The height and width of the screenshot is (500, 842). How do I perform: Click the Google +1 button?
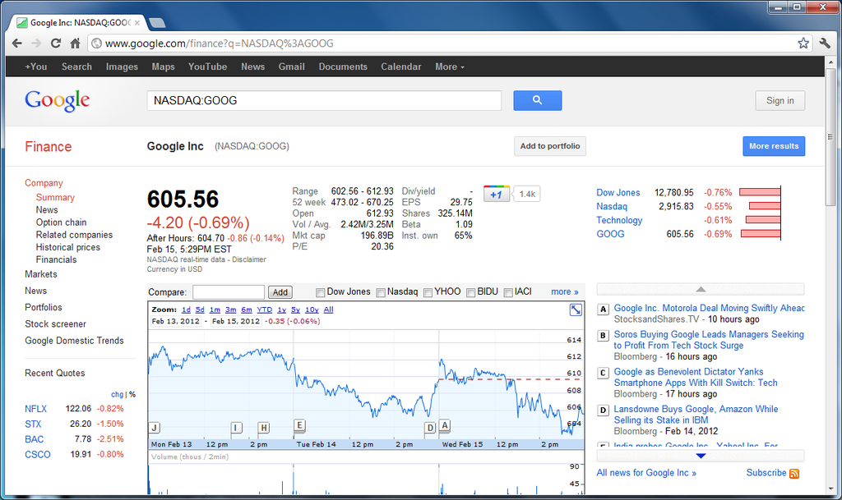tap(496, 195)
